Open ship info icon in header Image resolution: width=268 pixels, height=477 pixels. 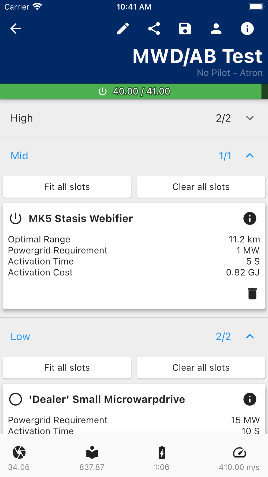click(x=247, y=28)
